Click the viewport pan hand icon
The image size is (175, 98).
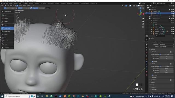[x=143, y=21]
